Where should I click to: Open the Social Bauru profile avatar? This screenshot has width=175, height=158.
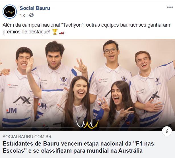coord(10,12)
